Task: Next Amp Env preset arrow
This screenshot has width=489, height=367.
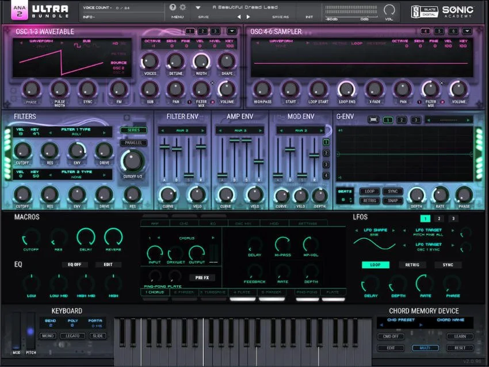Action: (x=261, y=130)
